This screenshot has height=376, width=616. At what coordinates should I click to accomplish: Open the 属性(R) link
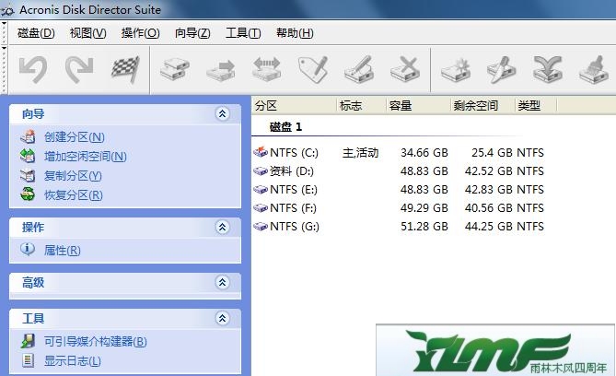pos(62,250)
